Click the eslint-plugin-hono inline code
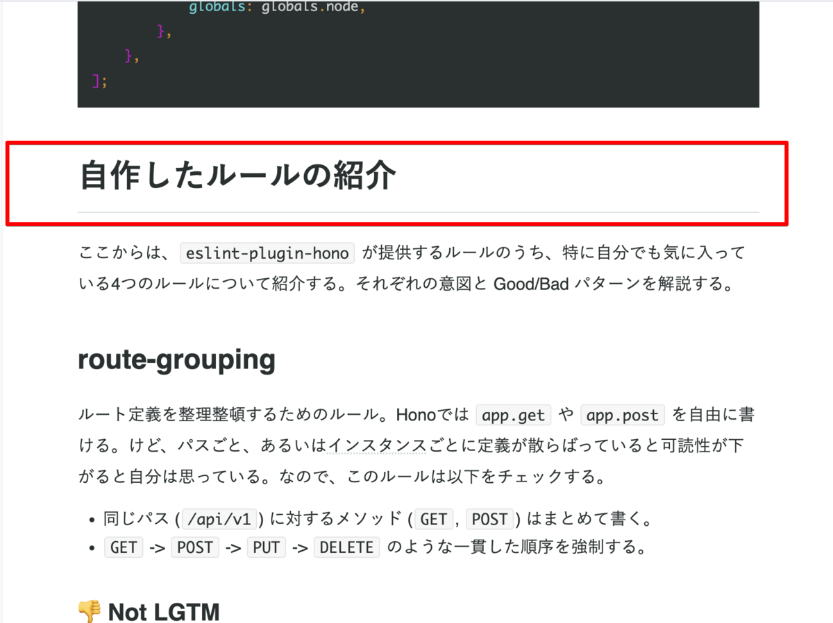 point(267,253)
